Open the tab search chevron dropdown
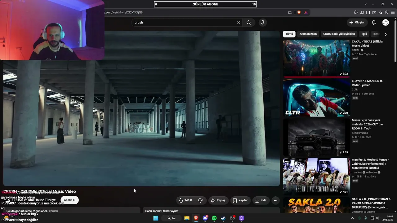Image resolution: width=397 pixels, height=223 pixels. click(x=366, y=4)
